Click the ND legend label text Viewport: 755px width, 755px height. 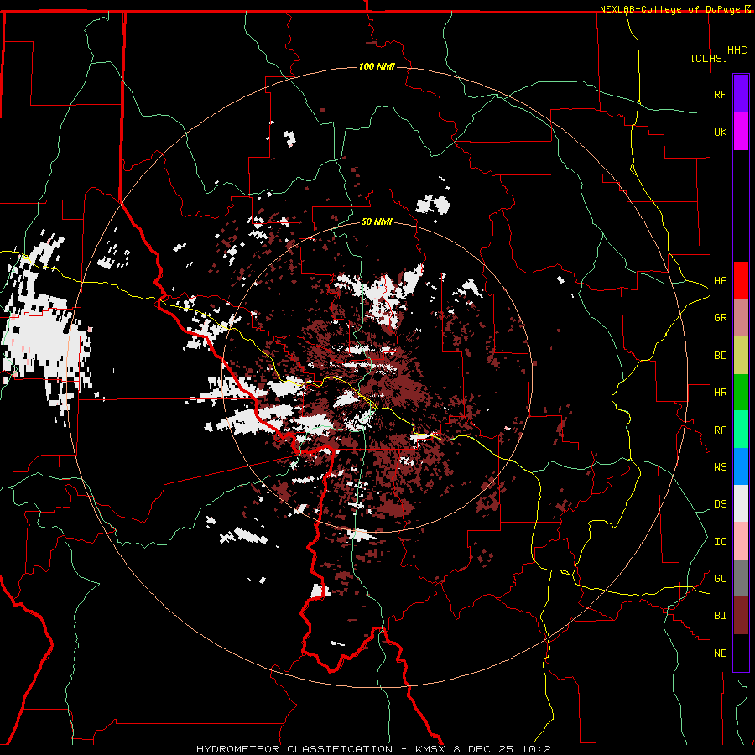click(x=720, y=653)
